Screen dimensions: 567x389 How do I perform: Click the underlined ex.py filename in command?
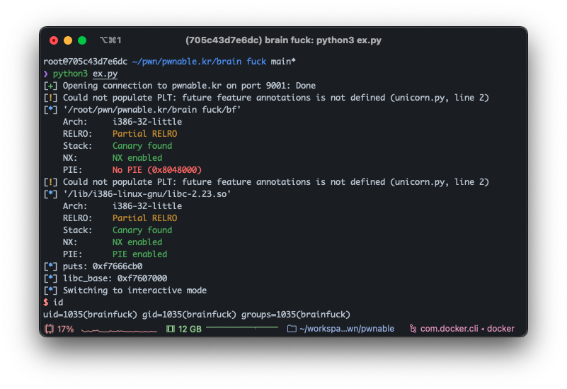pos(105,74)
